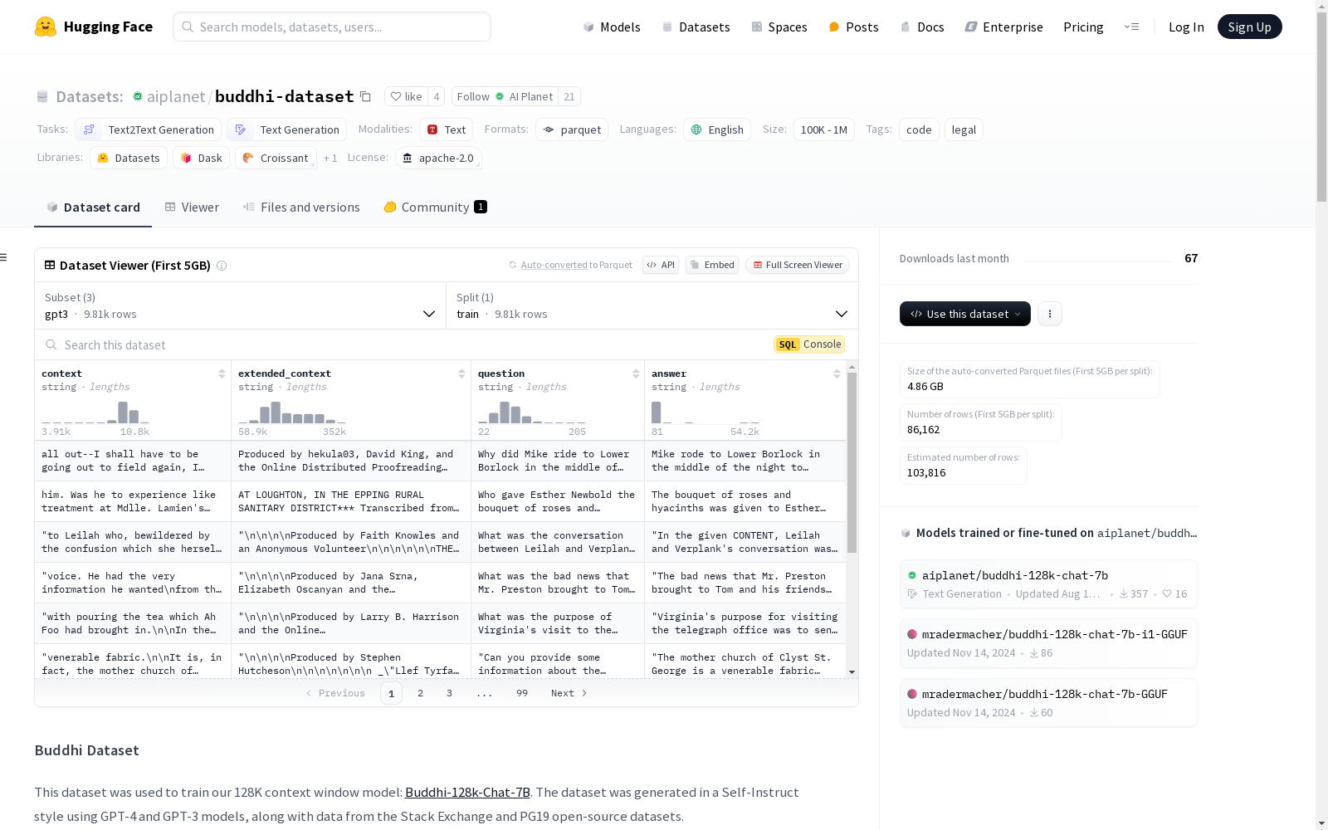Open Models in the top navigation

612,27
